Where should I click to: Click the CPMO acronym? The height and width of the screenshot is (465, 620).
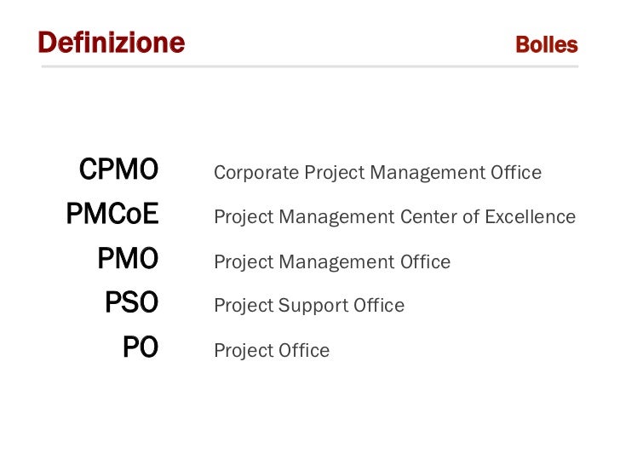118,169
